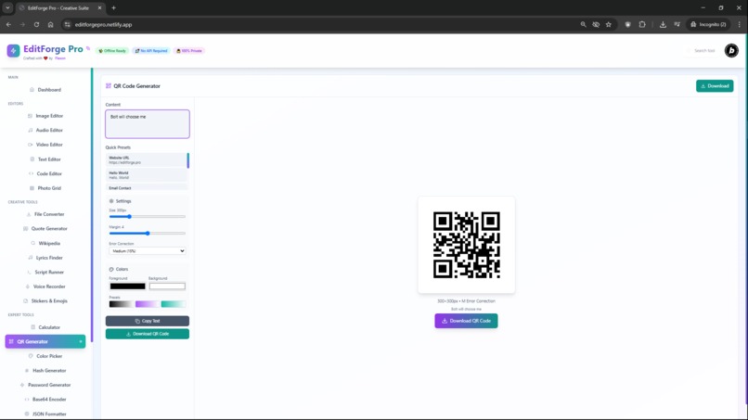Viewport: 748px width, 420px height.
Task: Choose the Website URL quick preset
Action: [x=147, y=160]
